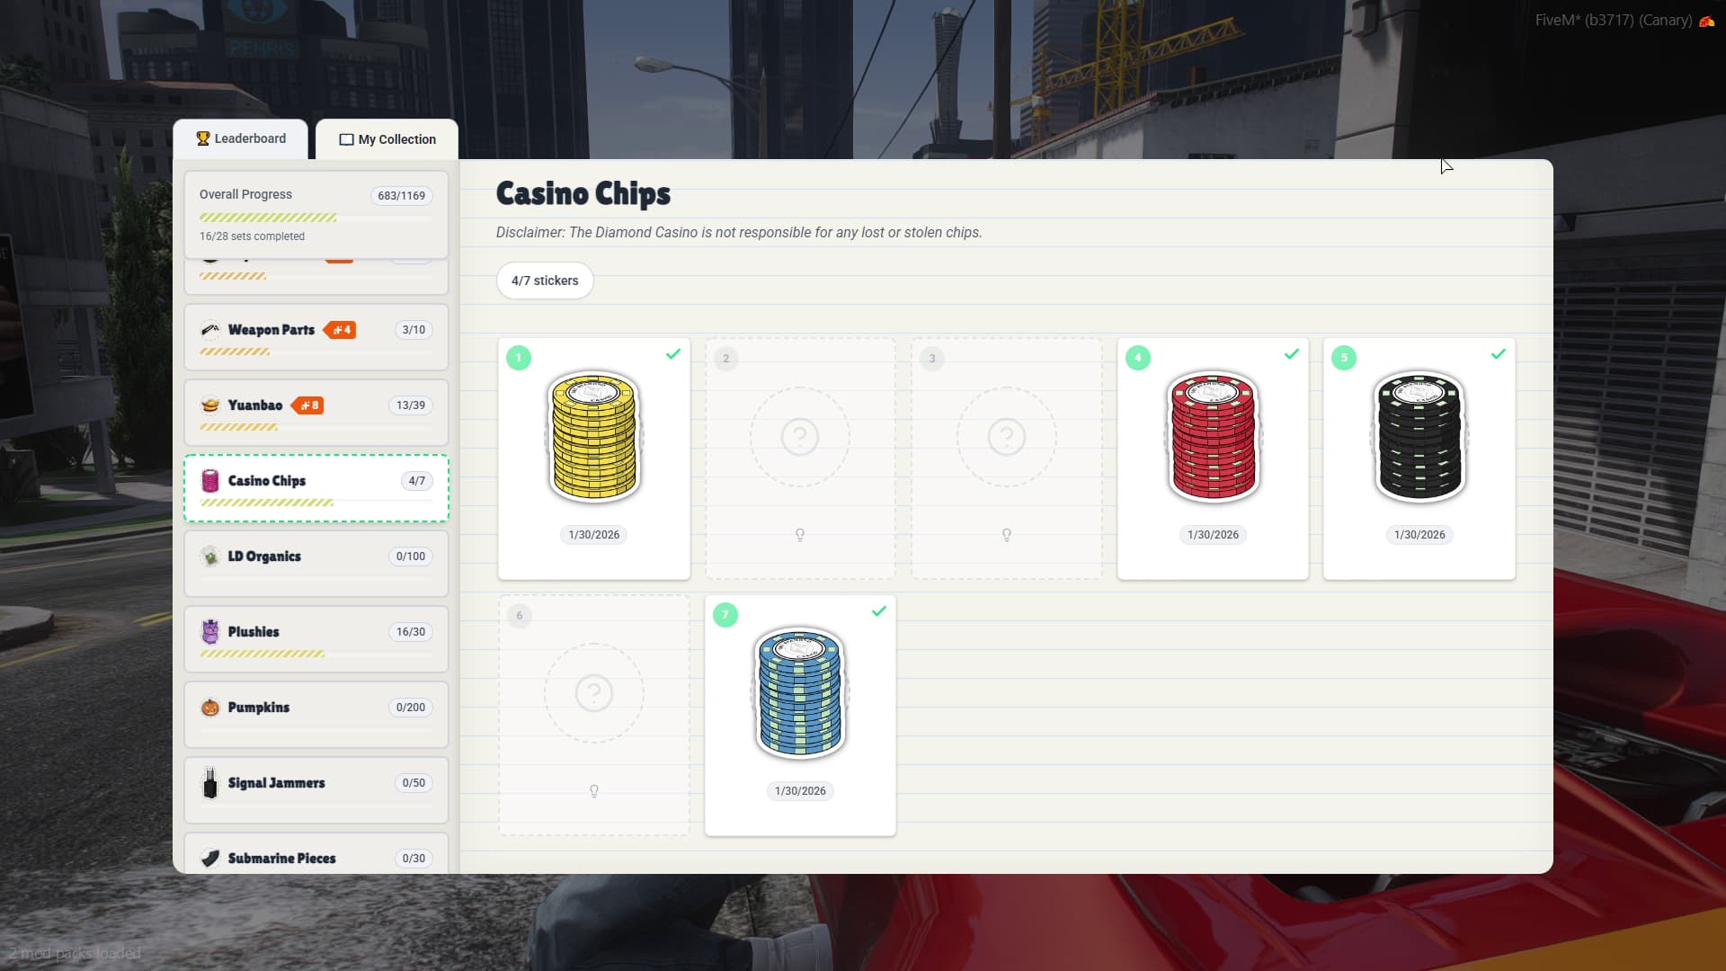Viewport: 1726px width, 971px height.
Task: Click green checkmark on sticker card 4
Action: [1292, 354]
